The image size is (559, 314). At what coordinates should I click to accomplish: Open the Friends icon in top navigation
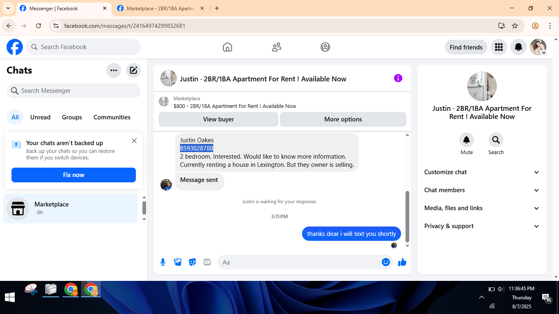click(x=277, y=47)
